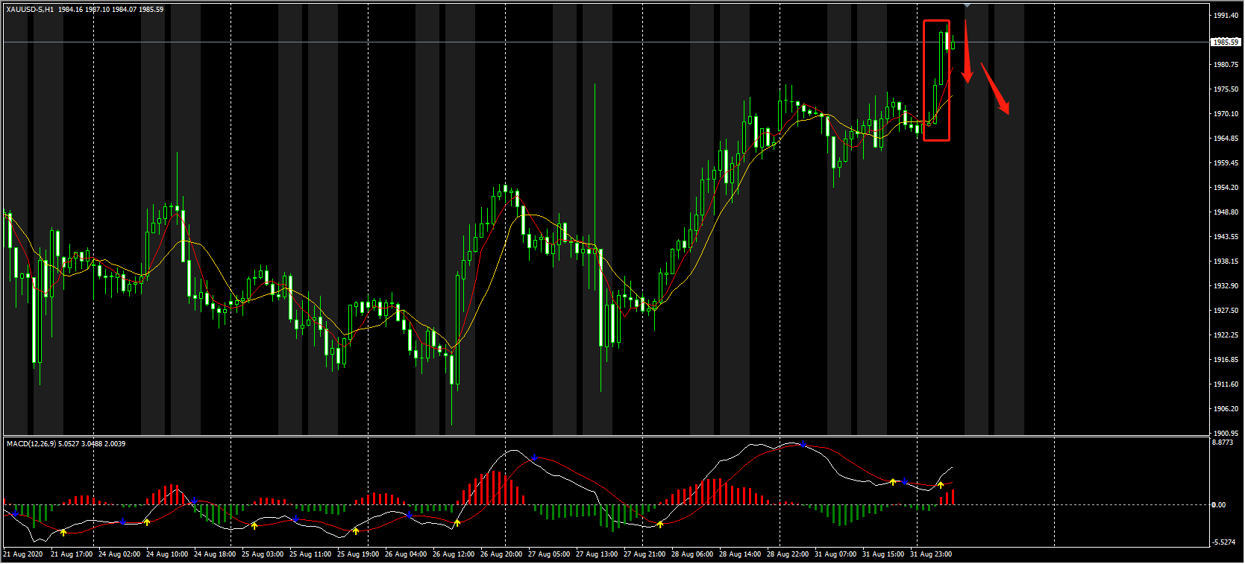The image size is (1245, 564).
Task: Click the 27 Aug 21:00 time label
Action: point(645,554)
